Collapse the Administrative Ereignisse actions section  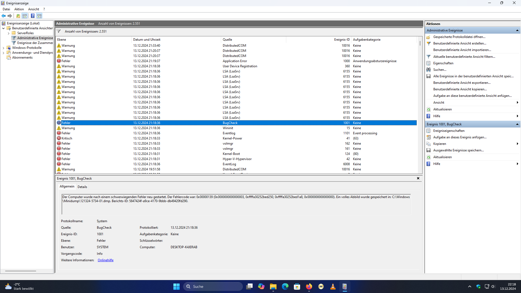point(517,30)
